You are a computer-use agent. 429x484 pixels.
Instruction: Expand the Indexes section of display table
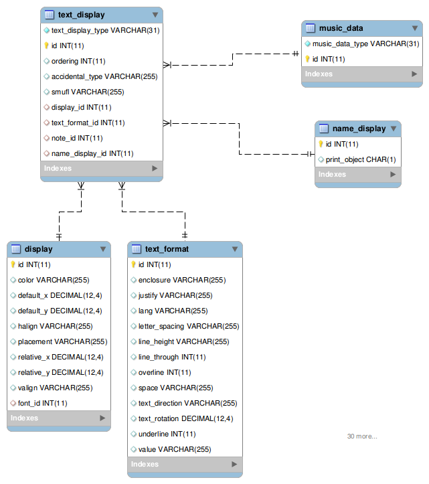point(102,418)
